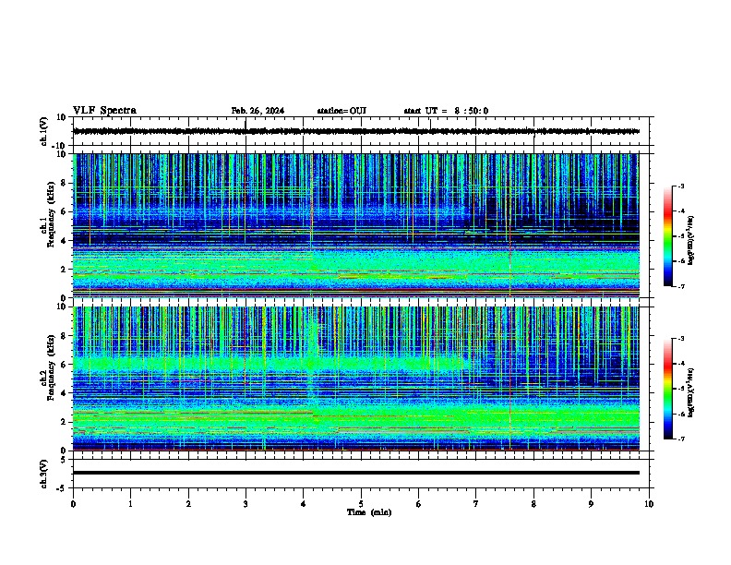Click inside the ch.1 spectrogram panel
Viewport: 731px width, 565px height.
(x=355, y=225)
